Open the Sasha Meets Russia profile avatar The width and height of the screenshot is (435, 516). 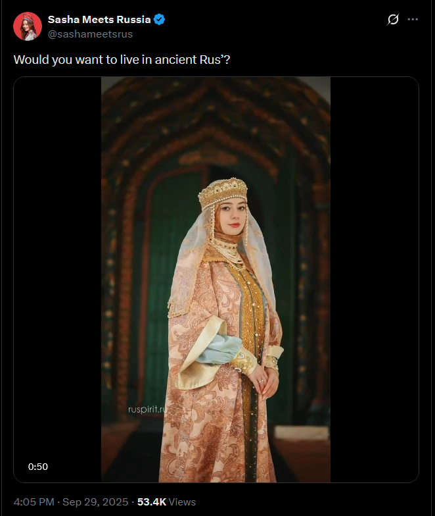point(28,26)
